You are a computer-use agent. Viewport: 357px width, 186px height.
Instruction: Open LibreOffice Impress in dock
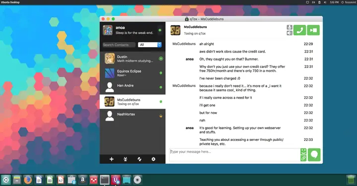60,180
